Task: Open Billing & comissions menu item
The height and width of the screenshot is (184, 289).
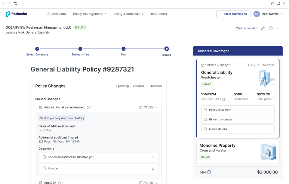Action: [128, 14]
